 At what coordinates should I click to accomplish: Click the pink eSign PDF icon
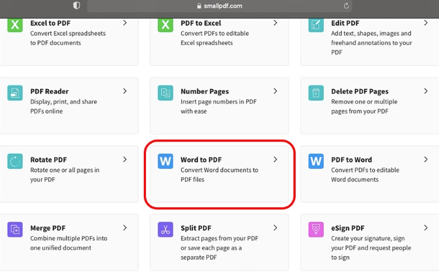click(x=316, y=229)
